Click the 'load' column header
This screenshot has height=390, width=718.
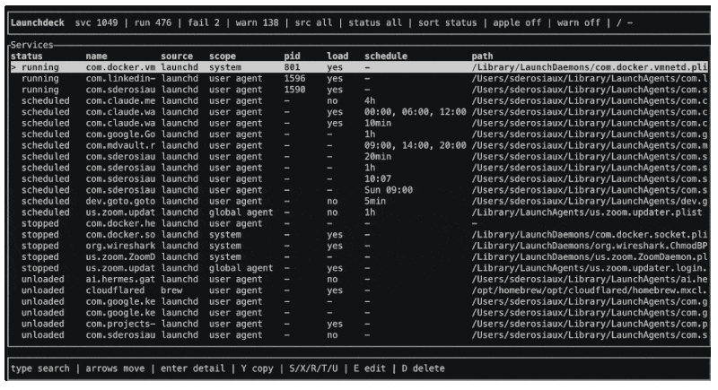click(x=337, y=56)
